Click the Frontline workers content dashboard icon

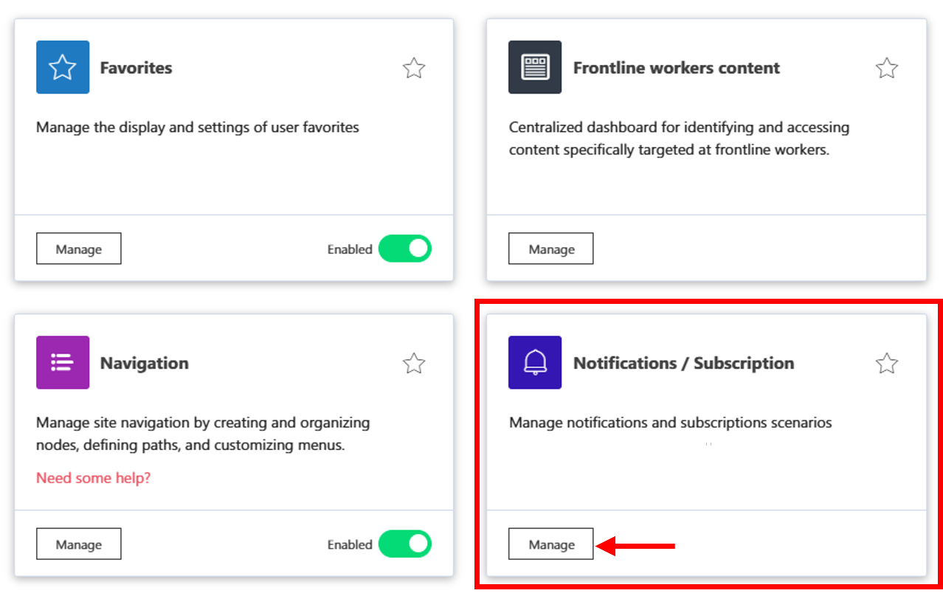[x=535, y=67]
